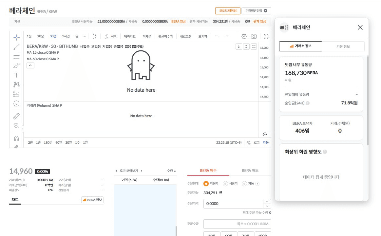Activate the zoom in tool
This screenshot has height=236, width=381.
(16, 126)
